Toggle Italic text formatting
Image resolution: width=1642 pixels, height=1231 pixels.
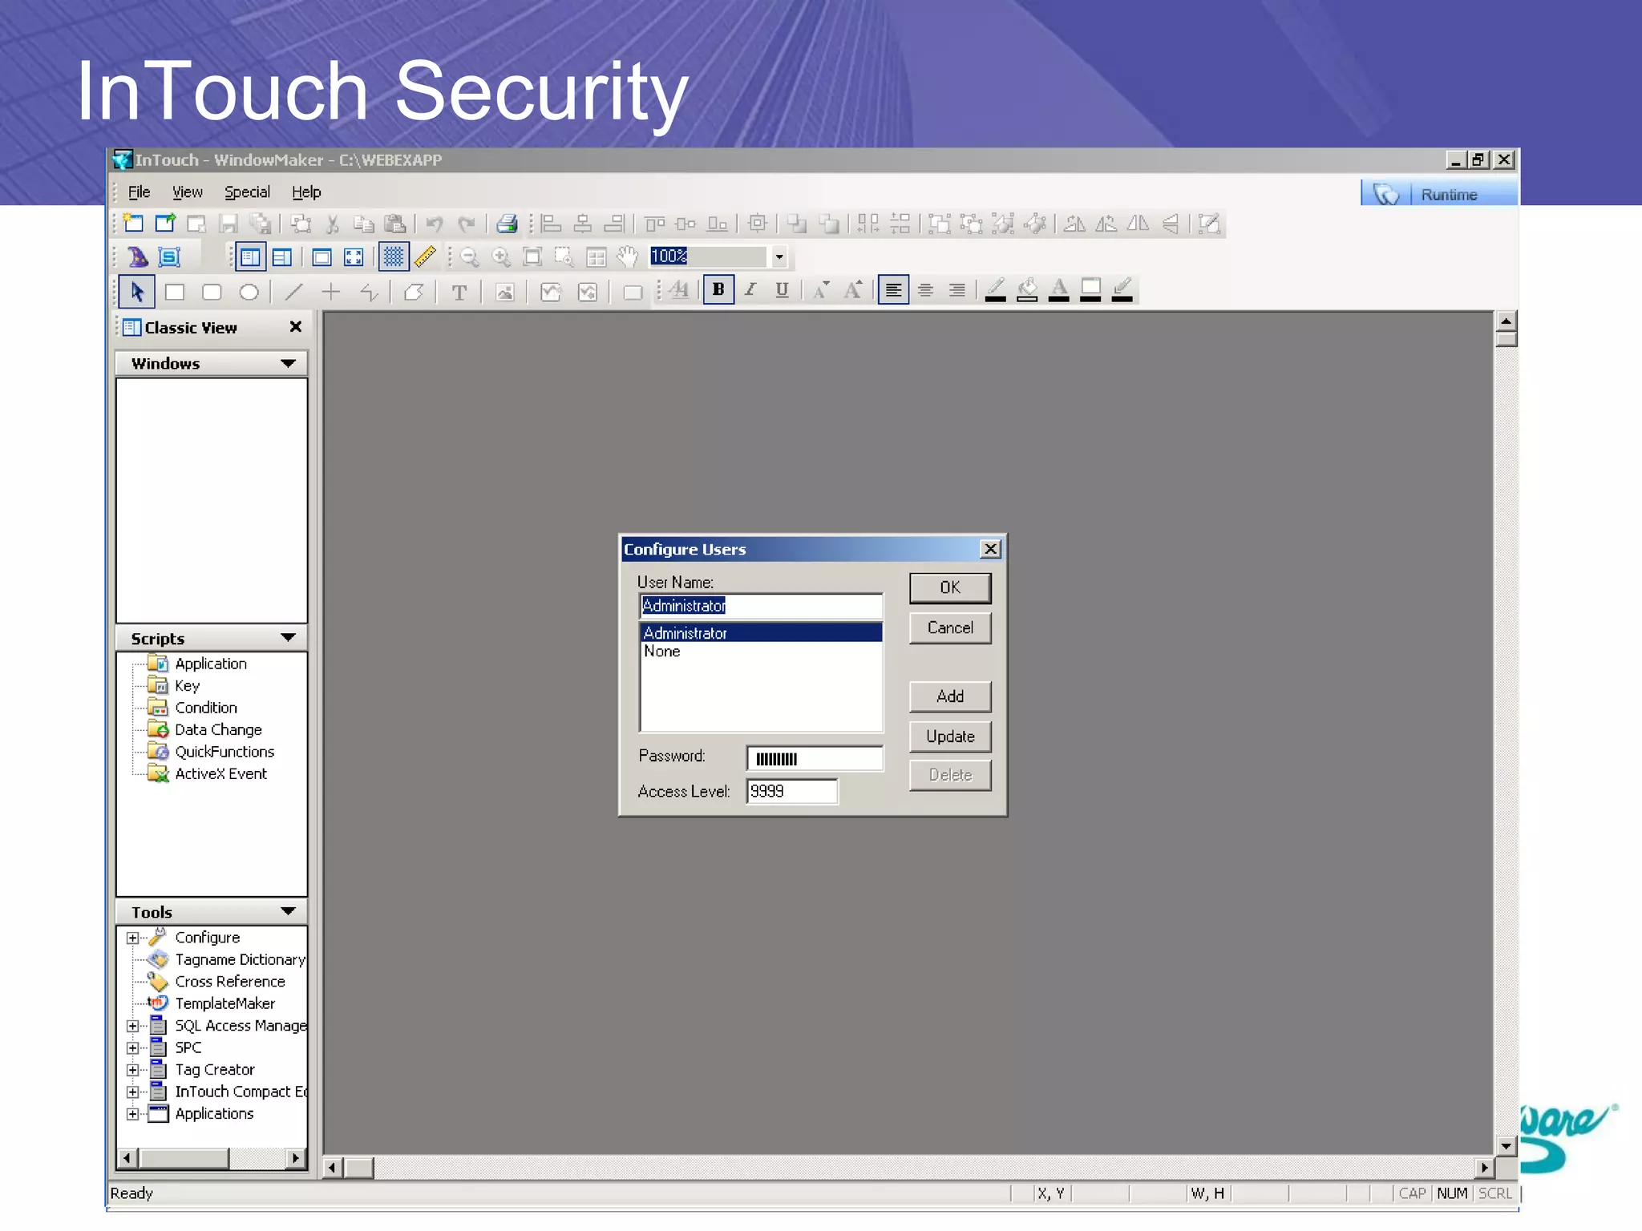(750, 289)
